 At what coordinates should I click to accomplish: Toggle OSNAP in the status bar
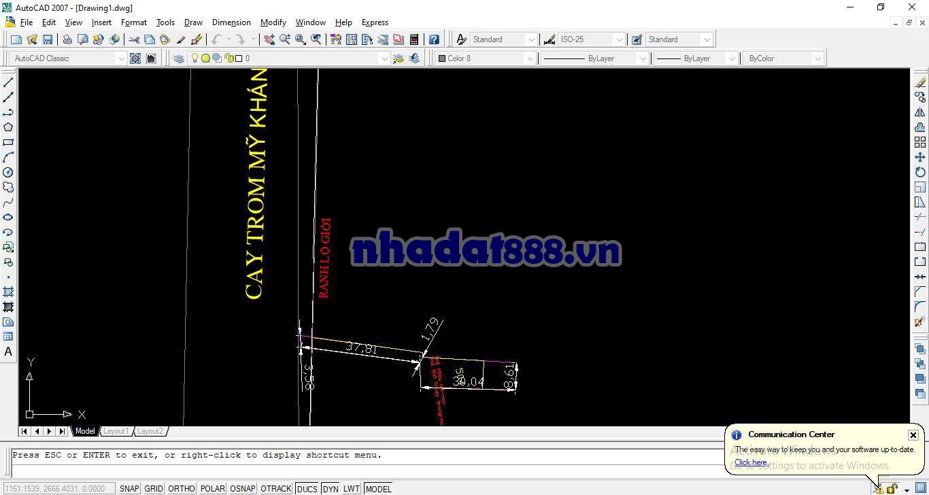242,488
